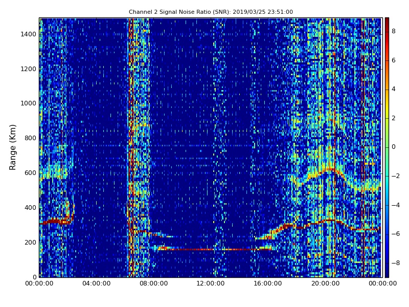The image size is (409, 307).
Task: Click the 0 range tick label on y-axis
Action: (35, 277)
